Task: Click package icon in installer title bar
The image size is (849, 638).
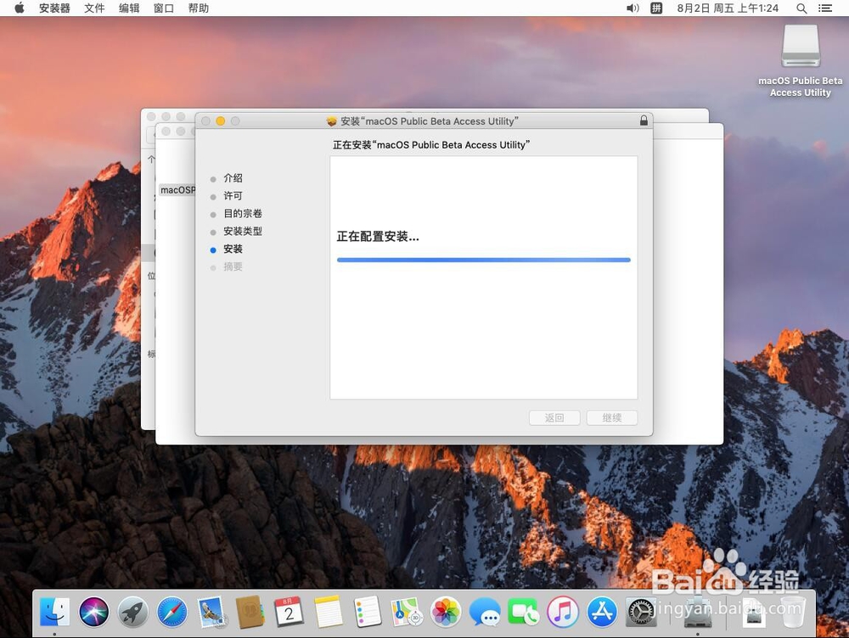Action: (331, 121)
